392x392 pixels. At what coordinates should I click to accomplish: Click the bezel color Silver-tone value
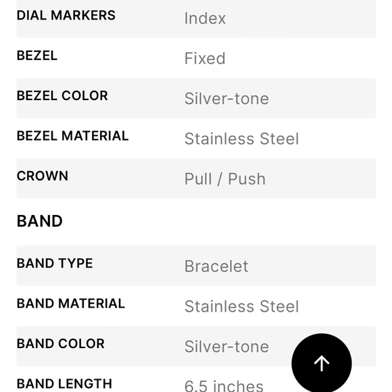(x=226, y=99)
